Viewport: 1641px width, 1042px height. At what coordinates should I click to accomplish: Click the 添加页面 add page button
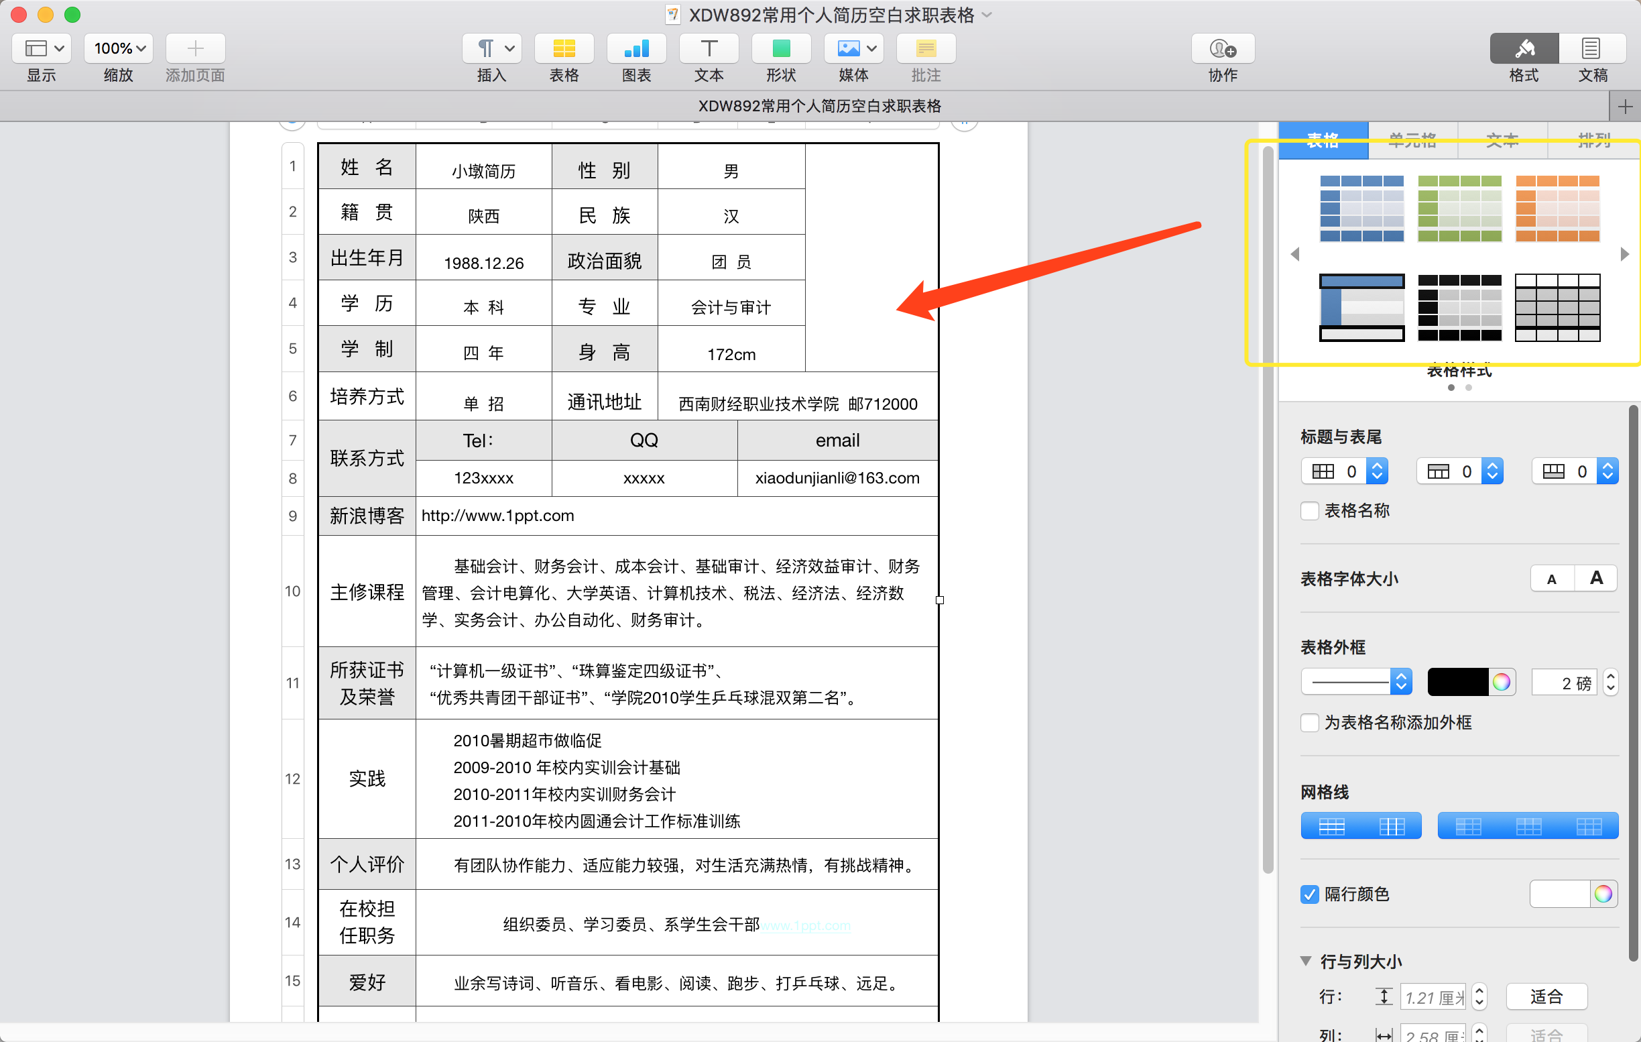195,48
